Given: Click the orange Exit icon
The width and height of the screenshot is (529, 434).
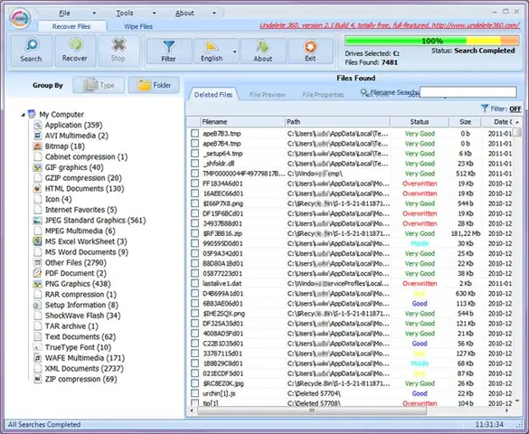Looking at the screenshot, I should [x=310, y=47].
